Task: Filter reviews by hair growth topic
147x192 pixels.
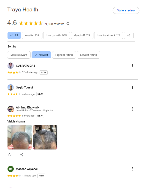Action: (57, 35)
